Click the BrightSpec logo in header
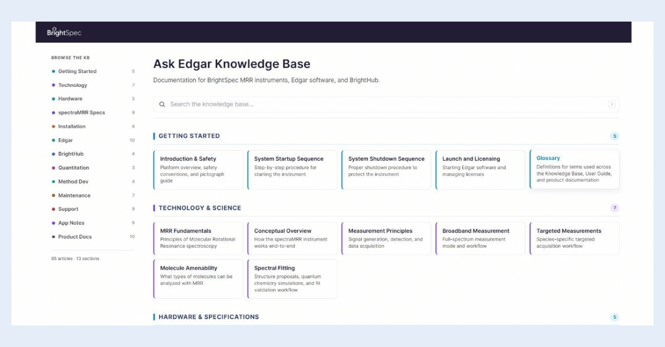Screen dimensions: 665x347 coord(64,32)
